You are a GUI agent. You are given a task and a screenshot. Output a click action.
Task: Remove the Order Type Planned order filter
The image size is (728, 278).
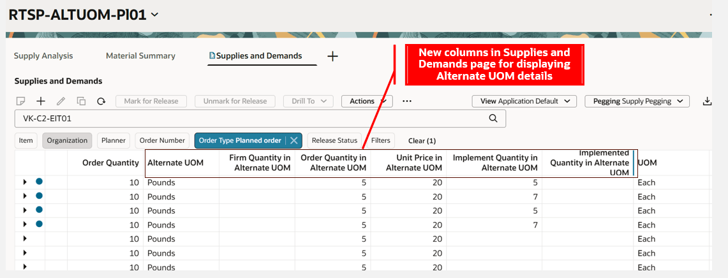click(293, 141)
